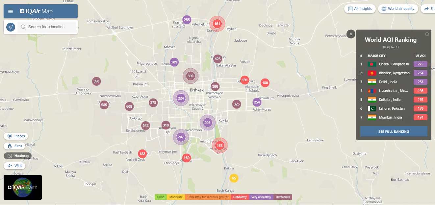Viewport: 435px width, 205px height.
Task: Disable the Heatmap layer
Action: click(x=18, y=156)
